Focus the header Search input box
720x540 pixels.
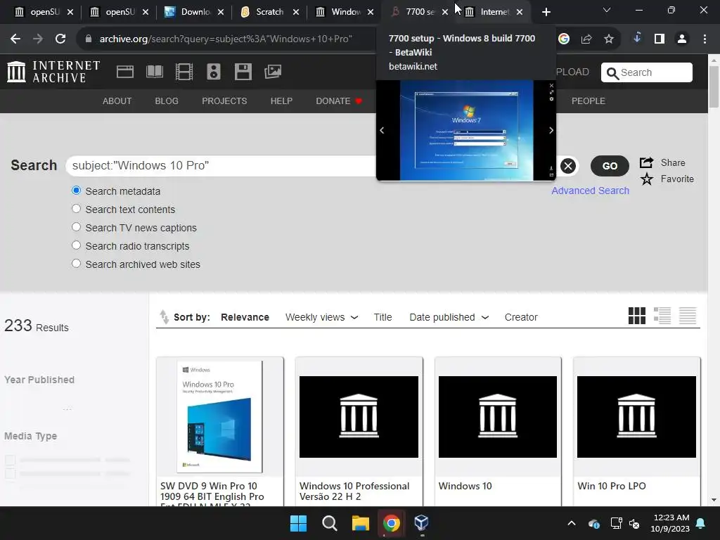point(647,72)
